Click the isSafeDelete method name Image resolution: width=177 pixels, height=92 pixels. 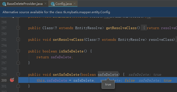[x=71, y=51]
